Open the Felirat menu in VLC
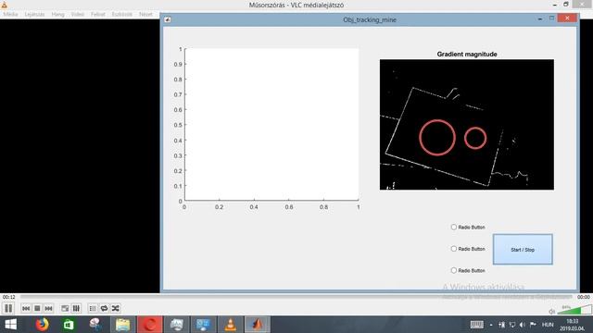This screenshot has width=593, height=333. (x=98, y=15)
